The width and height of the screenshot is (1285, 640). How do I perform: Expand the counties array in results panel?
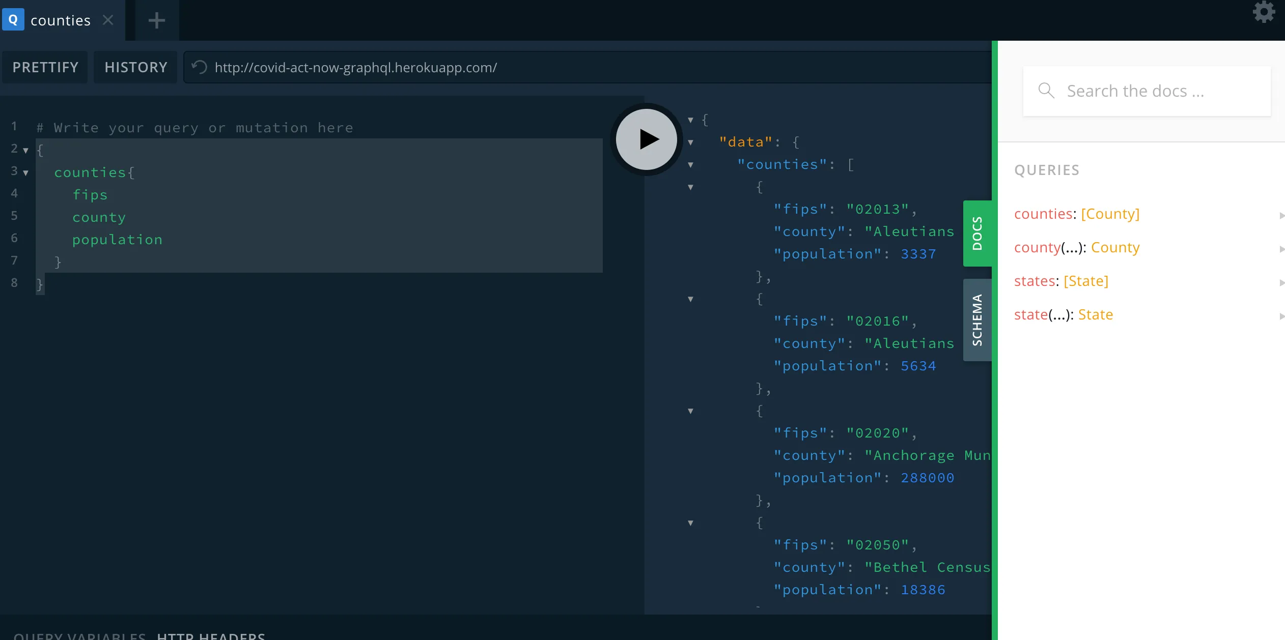(691, 163)
